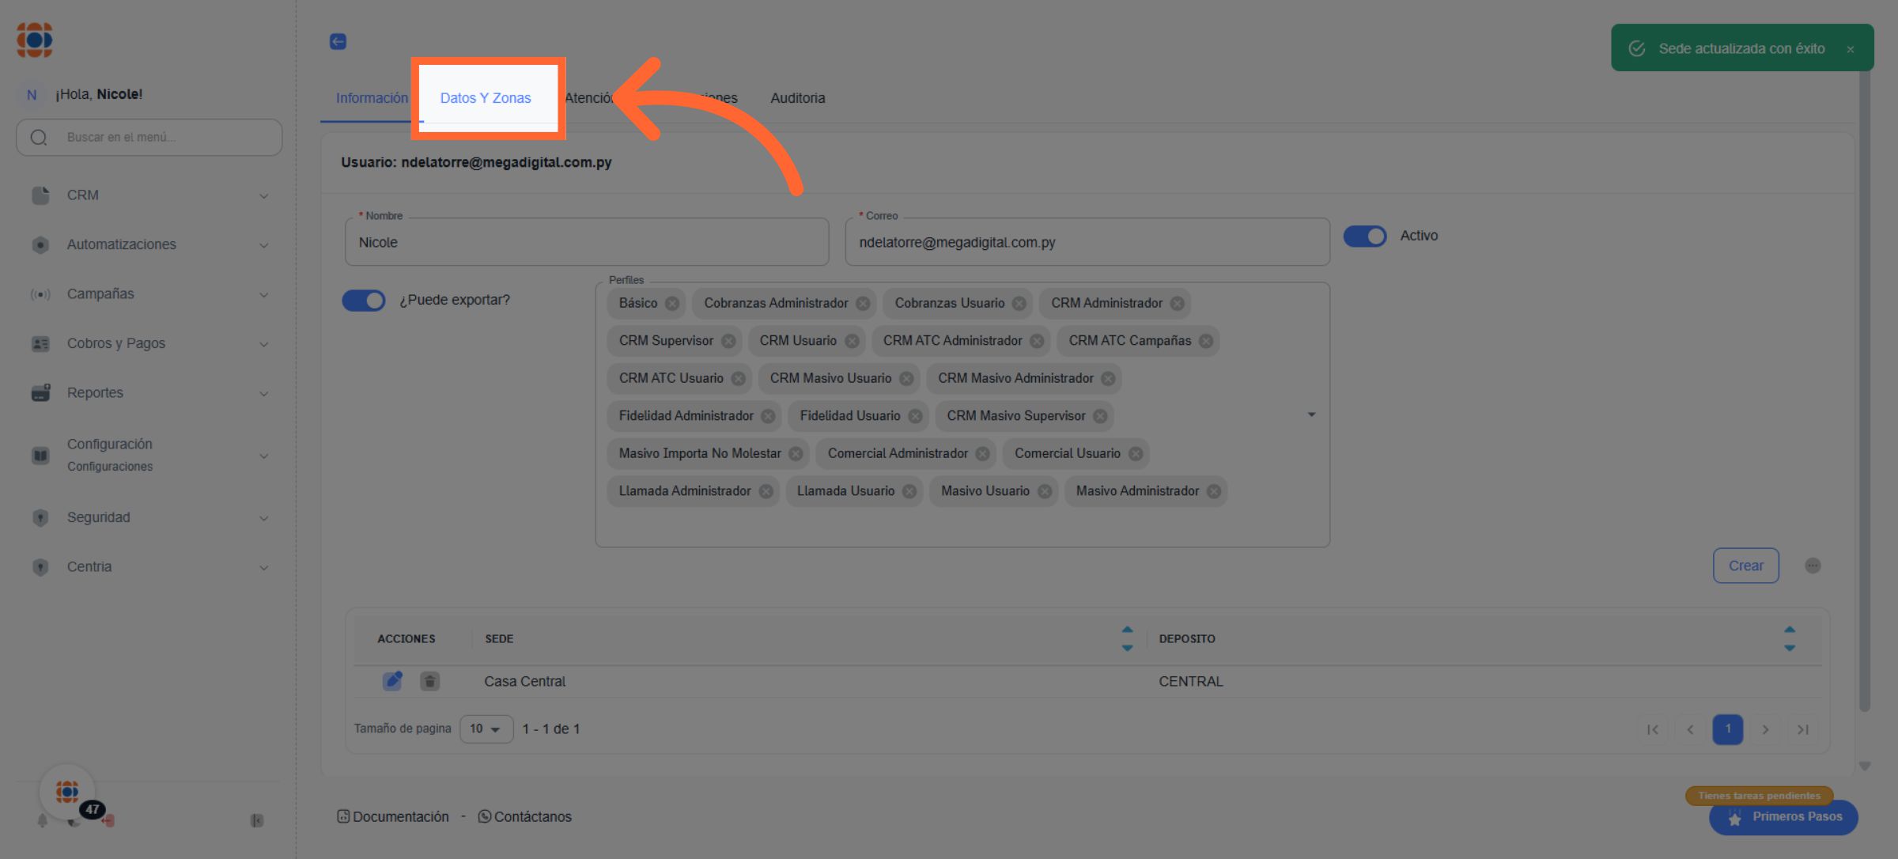Remove the Básico profile chip
Viewport: 1898px width, 859px height.
coord(672,304)
